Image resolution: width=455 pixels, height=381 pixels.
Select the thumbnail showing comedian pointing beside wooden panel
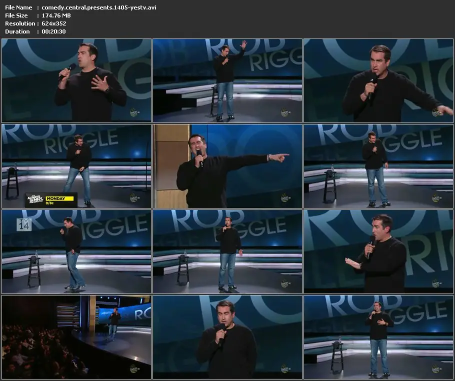point(227,166)
